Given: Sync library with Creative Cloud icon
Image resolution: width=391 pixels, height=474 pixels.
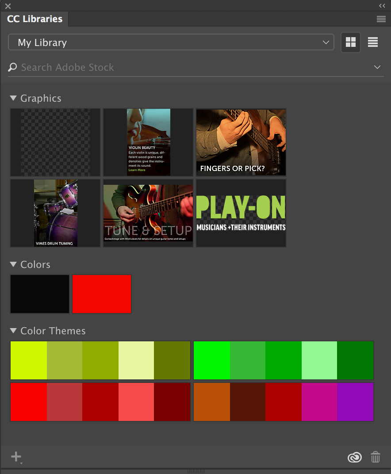Looking at the screenshot, I should tap(354, 457).
